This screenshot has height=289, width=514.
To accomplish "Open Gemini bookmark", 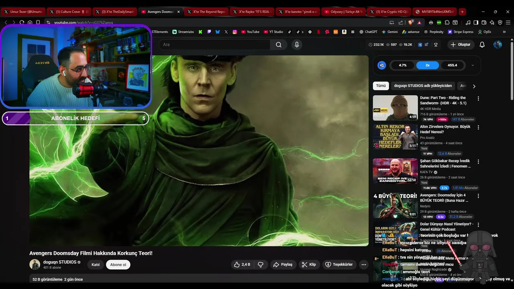I will [390, 32].
